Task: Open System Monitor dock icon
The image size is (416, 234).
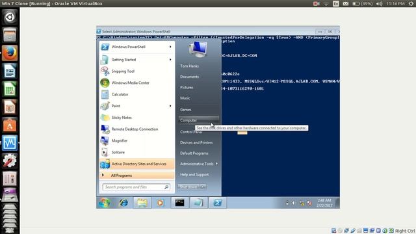Action: (x=10, y=143)
